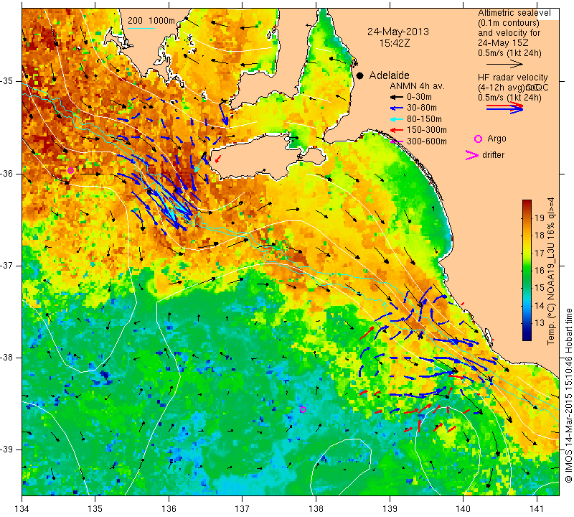The width and height of the screenshot is (574, 517).
Task: Click the '300-600m' depth label
Action: pyautogui.click(x=427, y=141)
